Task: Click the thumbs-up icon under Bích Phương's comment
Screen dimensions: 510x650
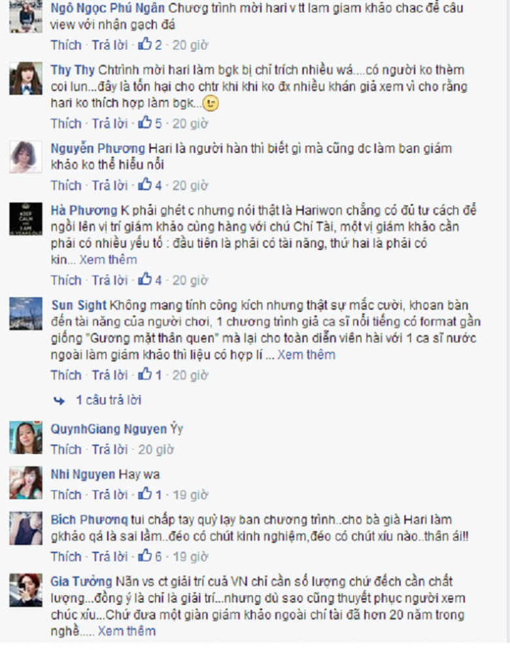Action: [144, 555]
